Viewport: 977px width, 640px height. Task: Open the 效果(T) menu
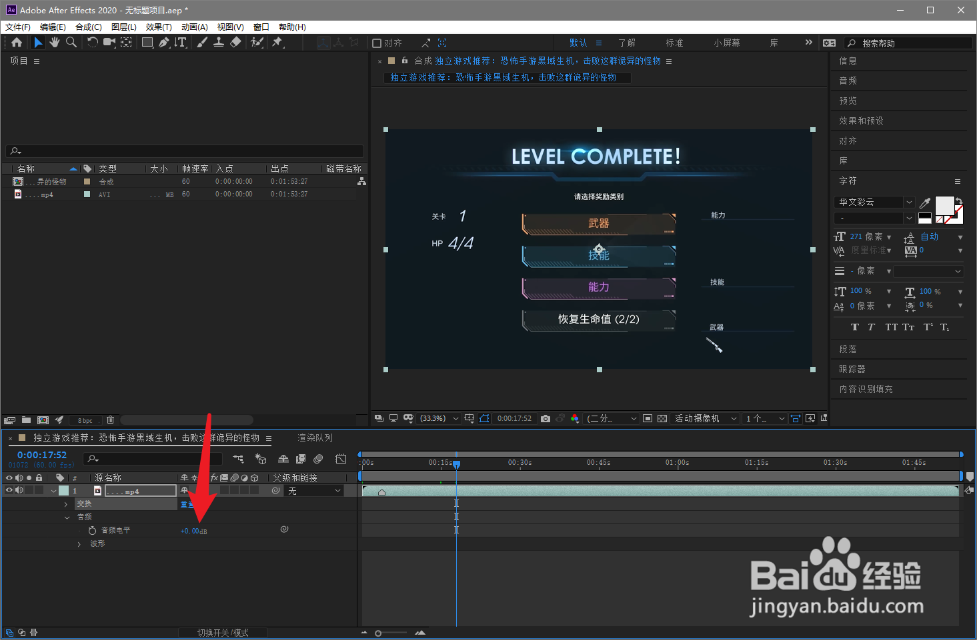pos(159,27)
